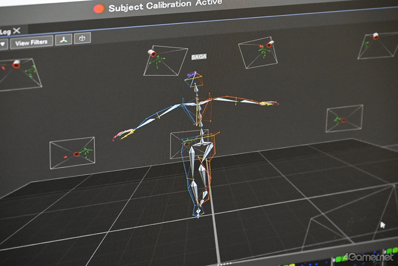Click the SAGA subject label
The image size is (398, 266).
[199, 57]
